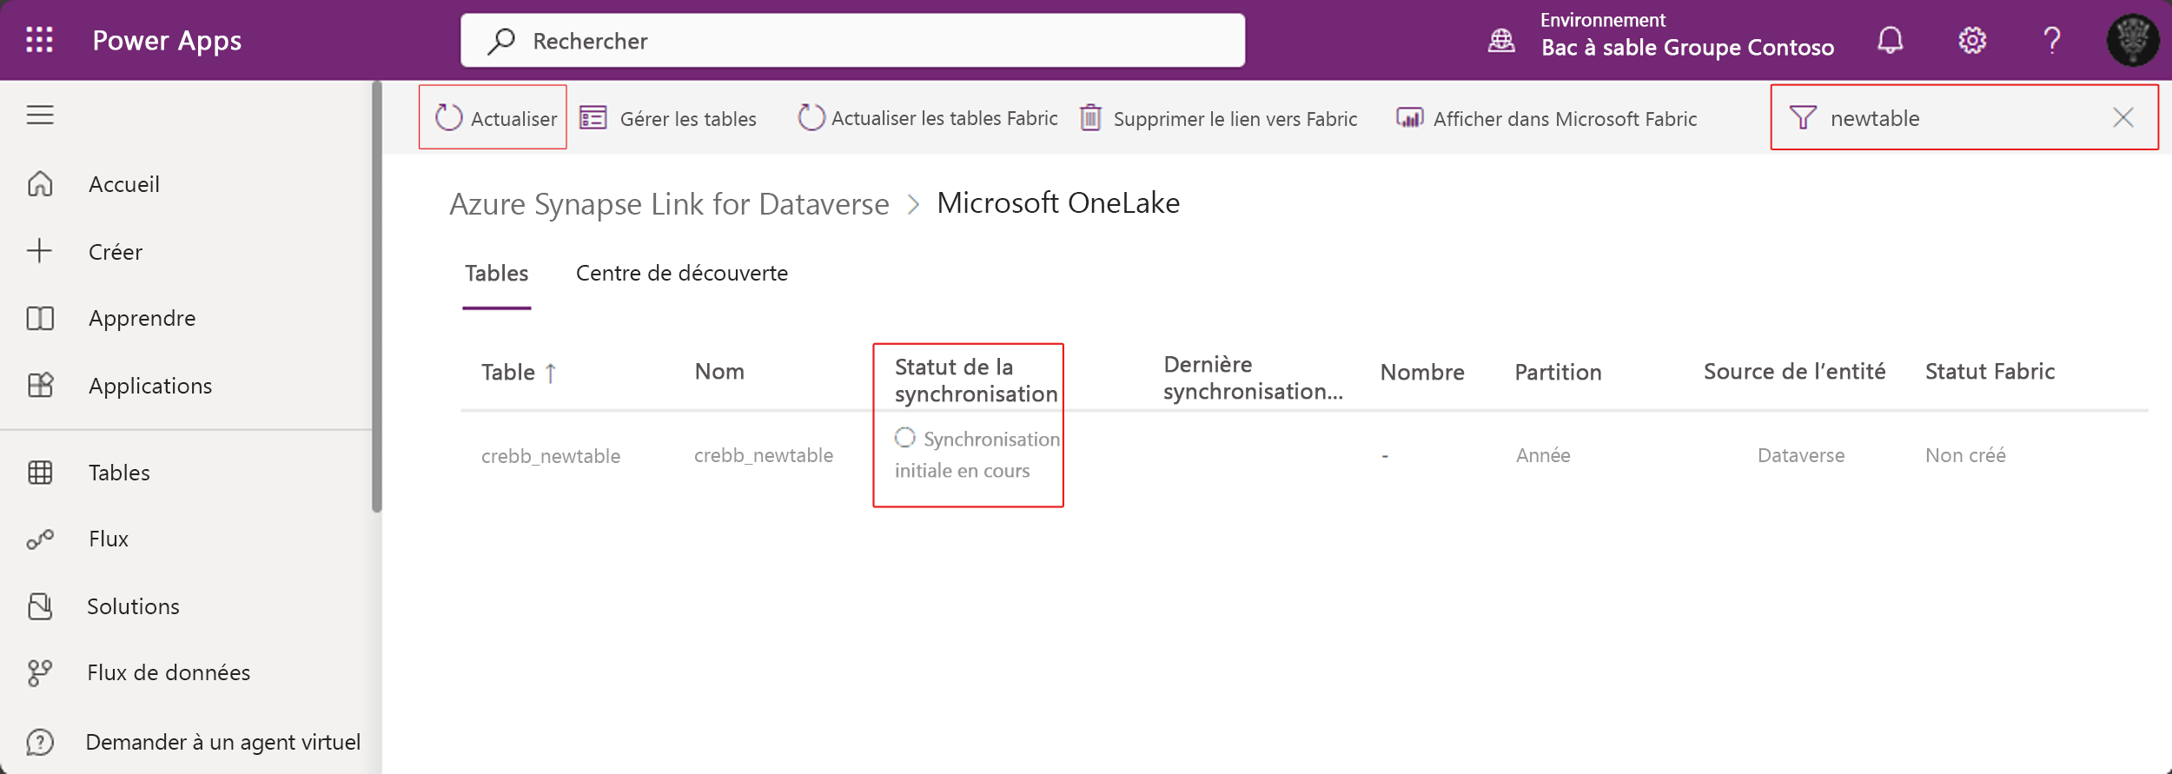Screen dimensions: 2172x774
Task: Click the sidebar vertical scrollbar
Action: [x=376, y=296]
